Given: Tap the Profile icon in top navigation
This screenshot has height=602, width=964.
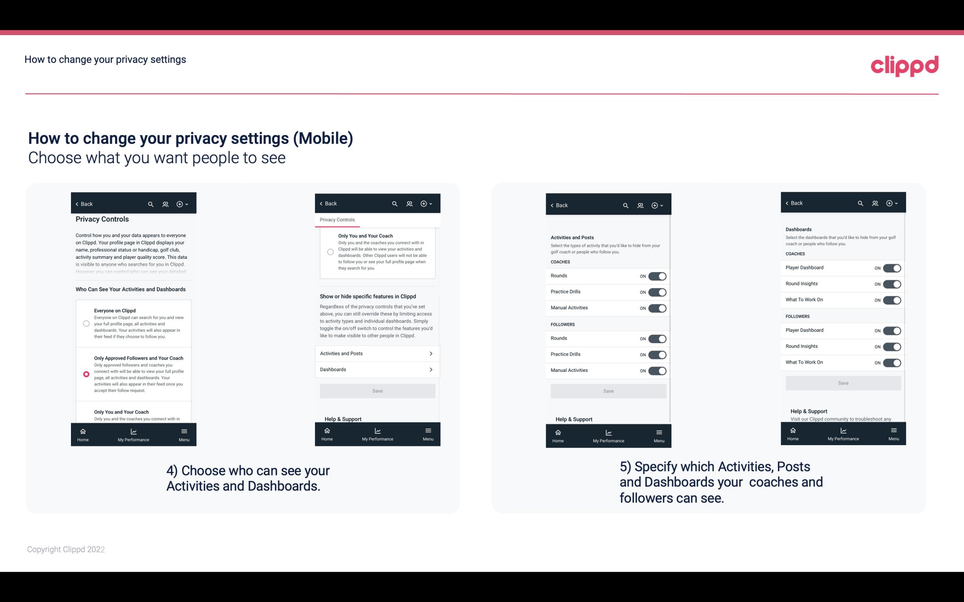Looking at the screenshot, I should click(165, 203).
